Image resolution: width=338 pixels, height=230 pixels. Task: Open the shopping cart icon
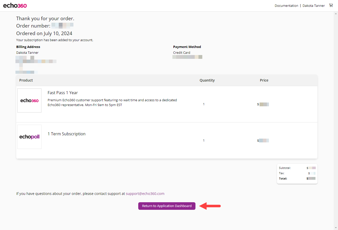tap(331, 5)
